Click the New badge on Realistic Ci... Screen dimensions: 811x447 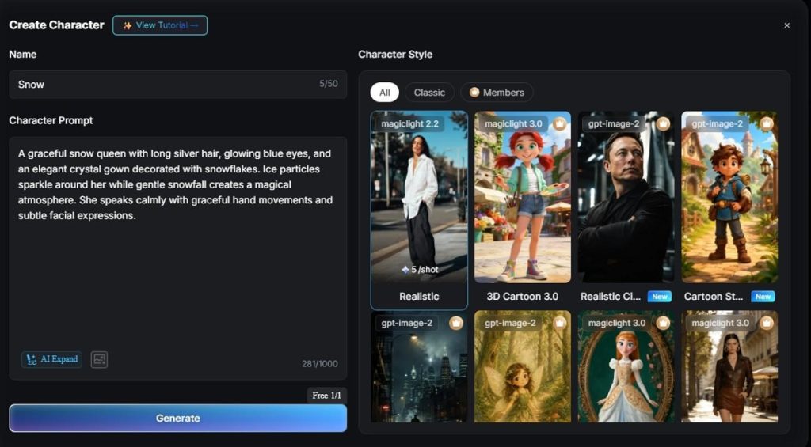point(660,297)
